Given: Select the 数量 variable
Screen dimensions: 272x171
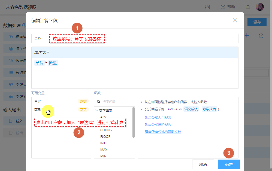Looking at the screenshot, I should coord(38,109).
